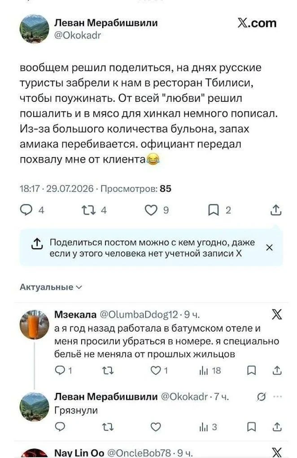Repost Мзекала's comment

108,370
